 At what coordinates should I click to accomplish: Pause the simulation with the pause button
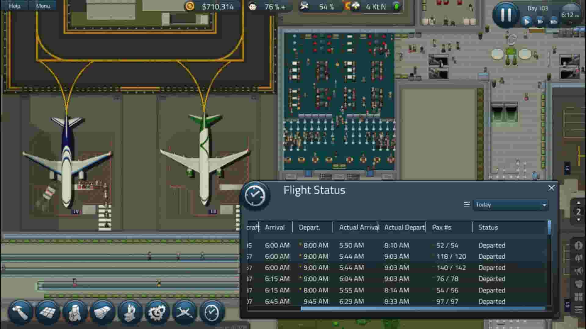[x=505, y=14]
